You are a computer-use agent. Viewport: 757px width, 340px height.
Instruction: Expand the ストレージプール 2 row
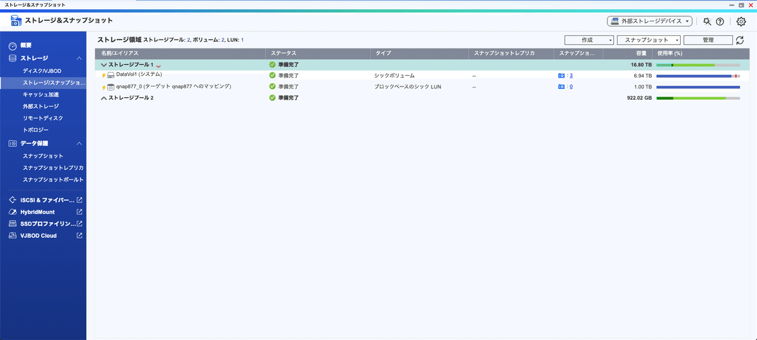click(x=104, y=98)
